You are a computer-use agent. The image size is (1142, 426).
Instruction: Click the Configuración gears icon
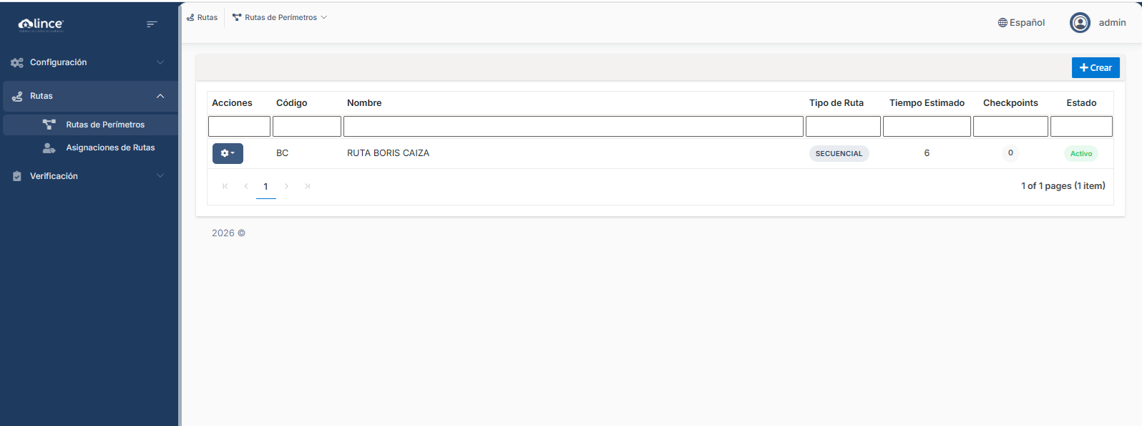(17, 63)
